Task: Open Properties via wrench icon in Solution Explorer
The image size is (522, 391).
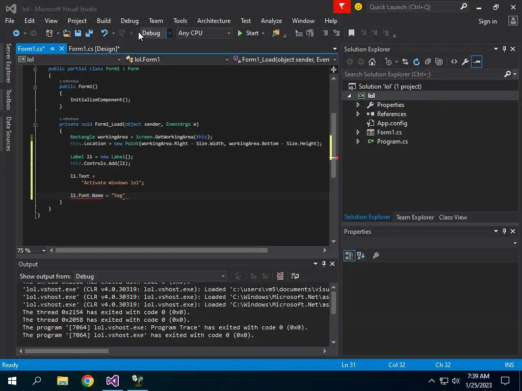Action: (465, 62)
